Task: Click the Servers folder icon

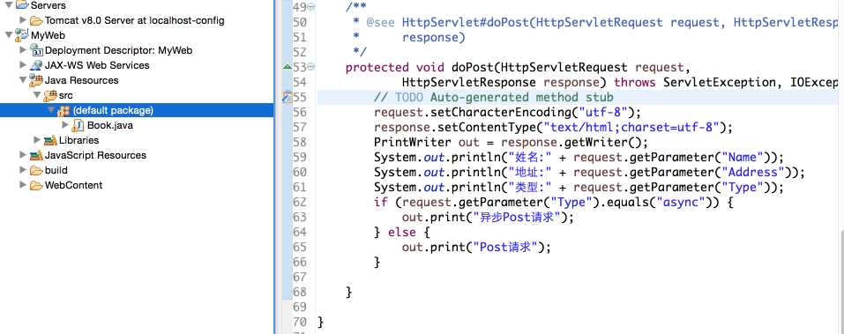Action: [22, 5]
